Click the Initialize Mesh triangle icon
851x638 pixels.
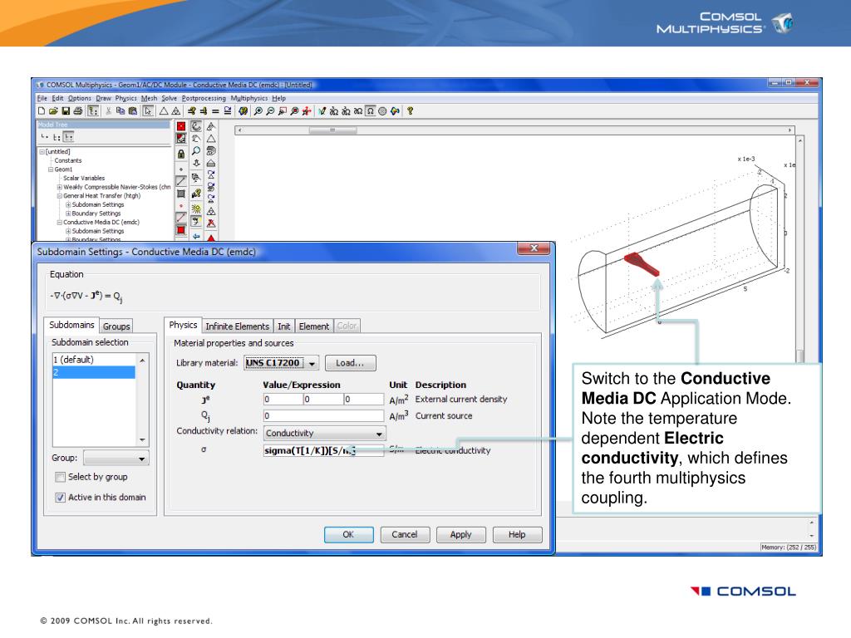[x=164, y=111]
